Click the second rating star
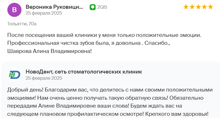This screenshot has height=118, width=220. point(192,7)
